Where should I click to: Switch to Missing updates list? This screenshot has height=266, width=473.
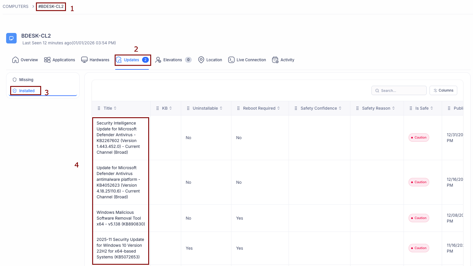[x=26, y=80]
